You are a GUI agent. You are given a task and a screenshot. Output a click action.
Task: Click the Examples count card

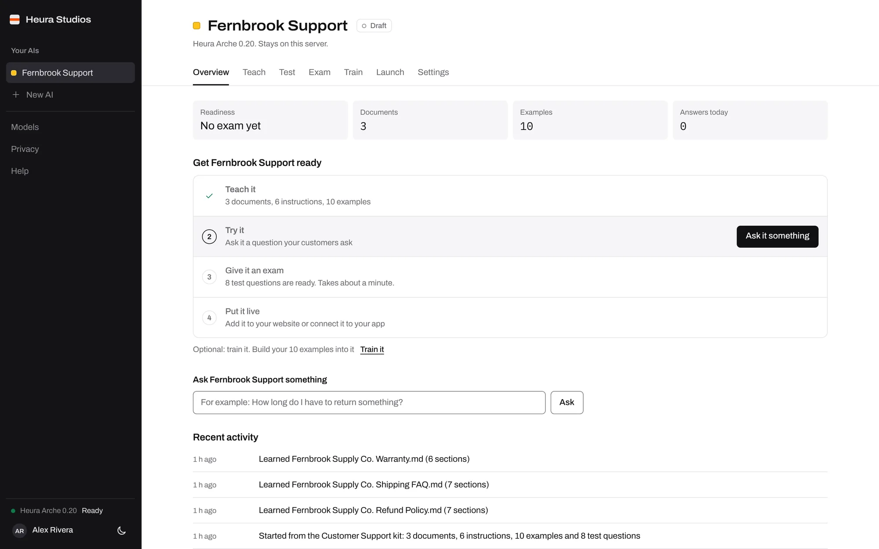[x=590, y=120]
